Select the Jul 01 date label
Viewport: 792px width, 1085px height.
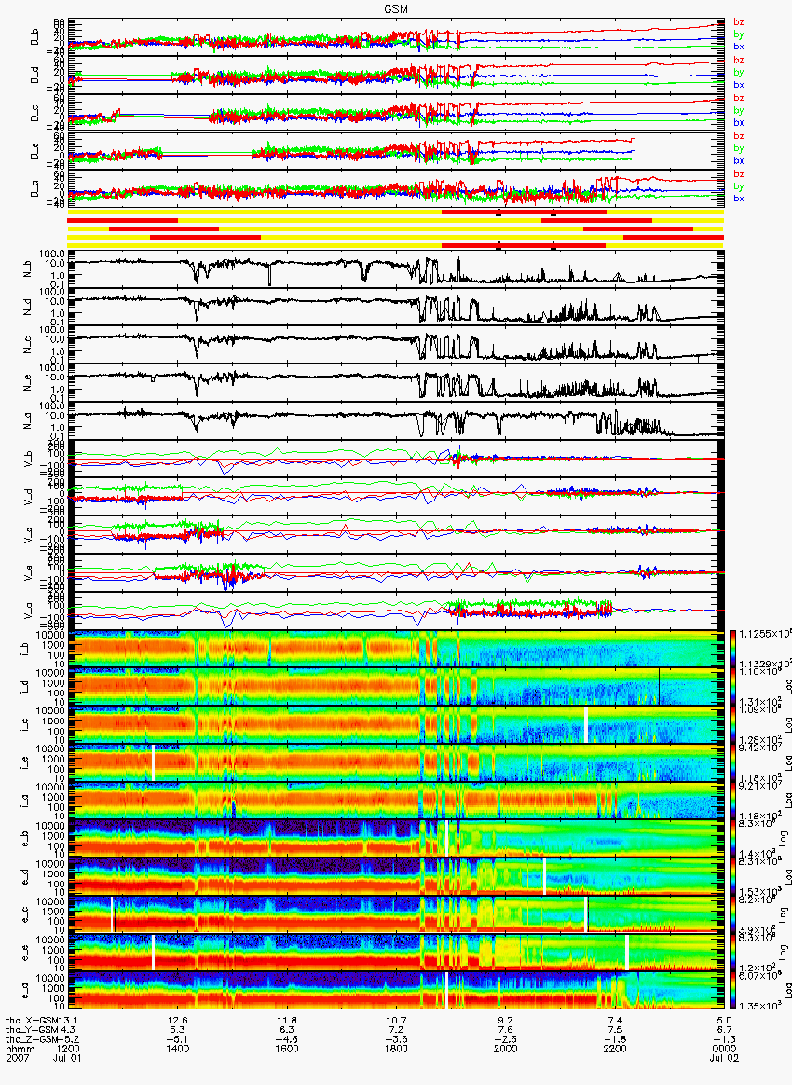(x=67, y=1058)
